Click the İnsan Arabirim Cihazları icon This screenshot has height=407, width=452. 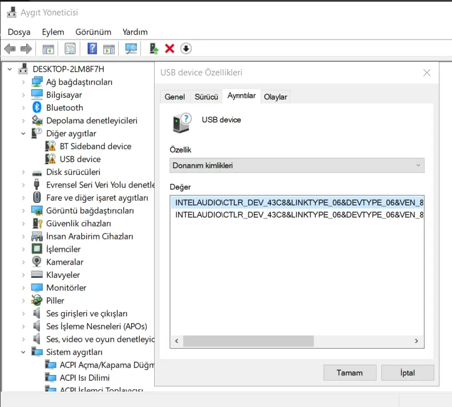37,237
